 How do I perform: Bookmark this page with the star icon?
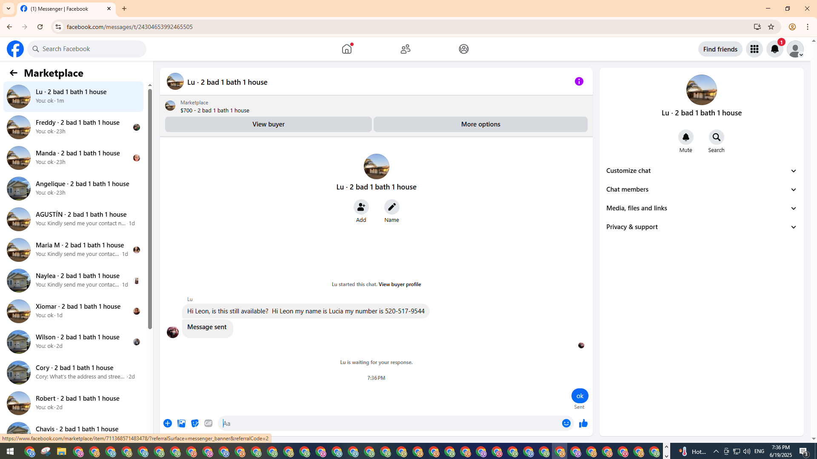pyautogui.click(x=771, y=27)
